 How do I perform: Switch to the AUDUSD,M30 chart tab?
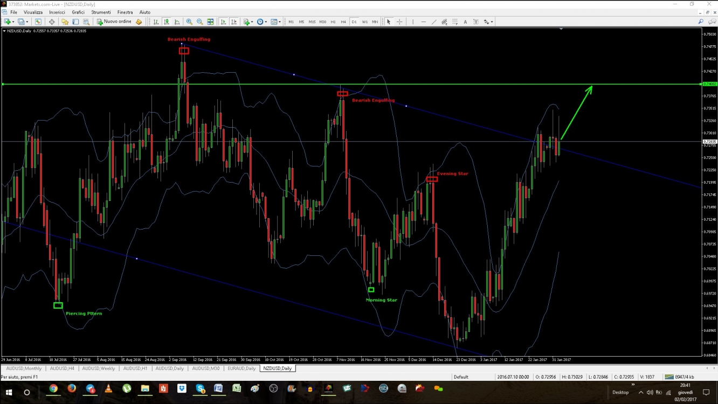[x=206, y=368]
